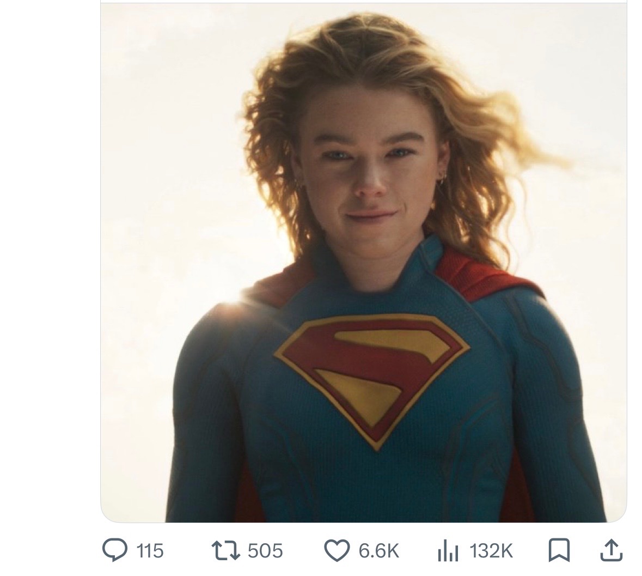Click the reply speech-bubble icon
642x576 pixels.
114,550
